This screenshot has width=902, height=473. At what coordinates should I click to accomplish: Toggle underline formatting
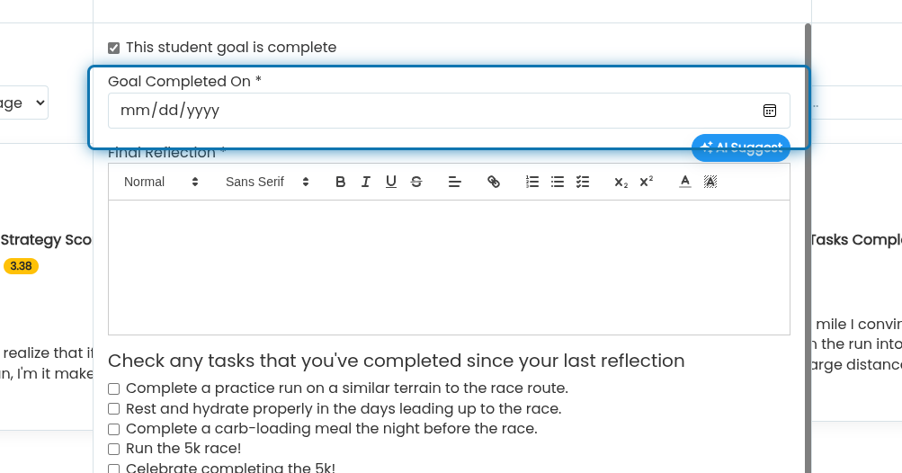[390, 182]
